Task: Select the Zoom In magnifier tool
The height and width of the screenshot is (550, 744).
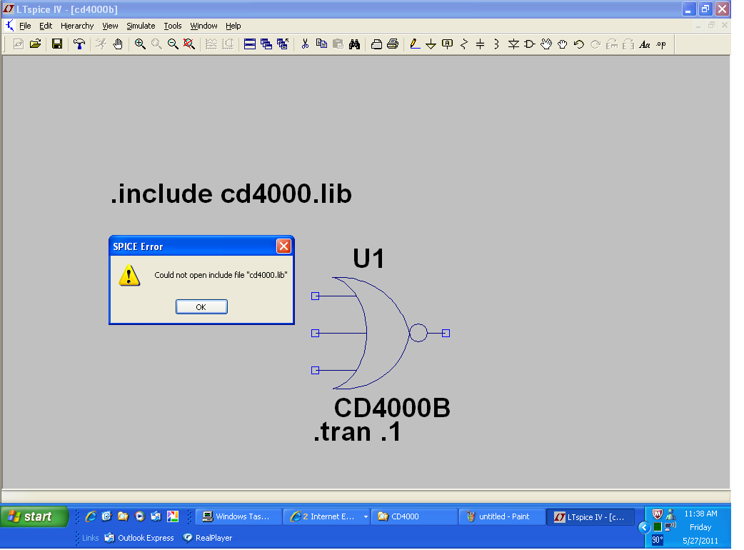Action: point(140,44)
